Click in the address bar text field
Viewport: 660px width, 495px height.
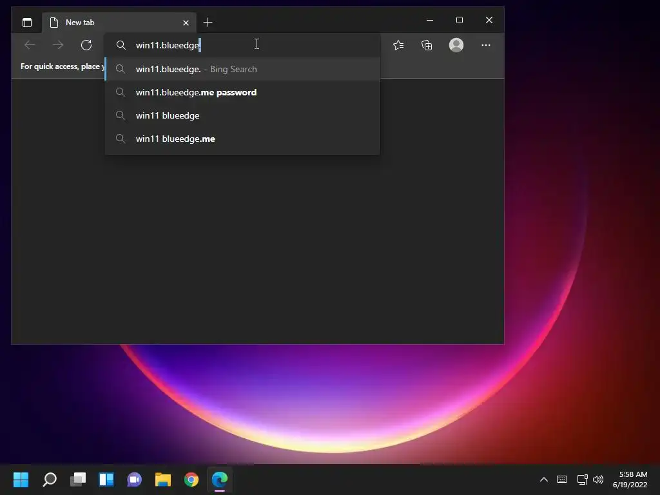[x=242, y=45]
